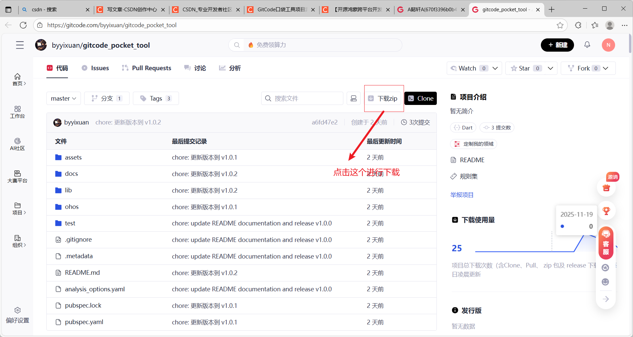Refresh the browser page
Viewport: 633px width, 337px height.
[x=23, y=25]
